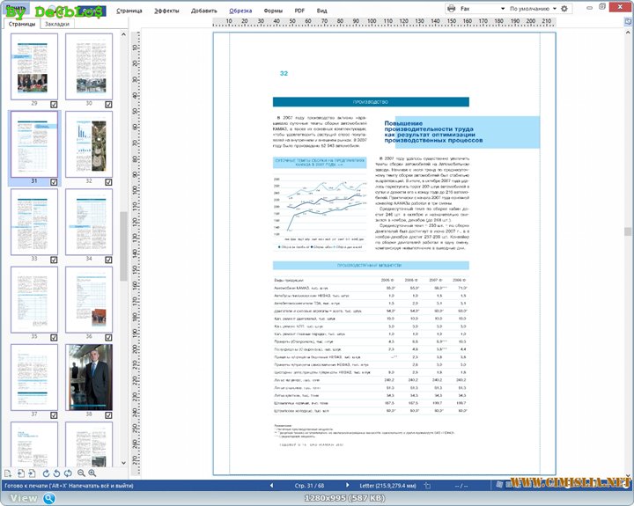The width and height of the screenshot is (634, 506).
Task: Open the settings gear icon
Action: 564,8
